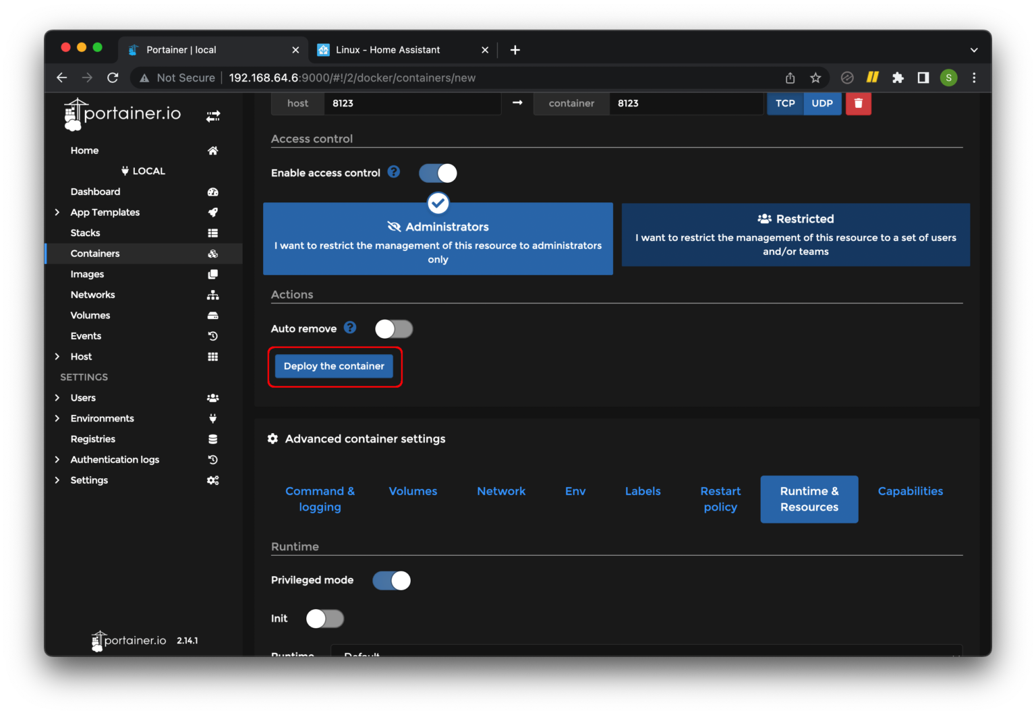Enable the Init toggle
This screenshot has height=715, width=1036.
click(325, 619)
